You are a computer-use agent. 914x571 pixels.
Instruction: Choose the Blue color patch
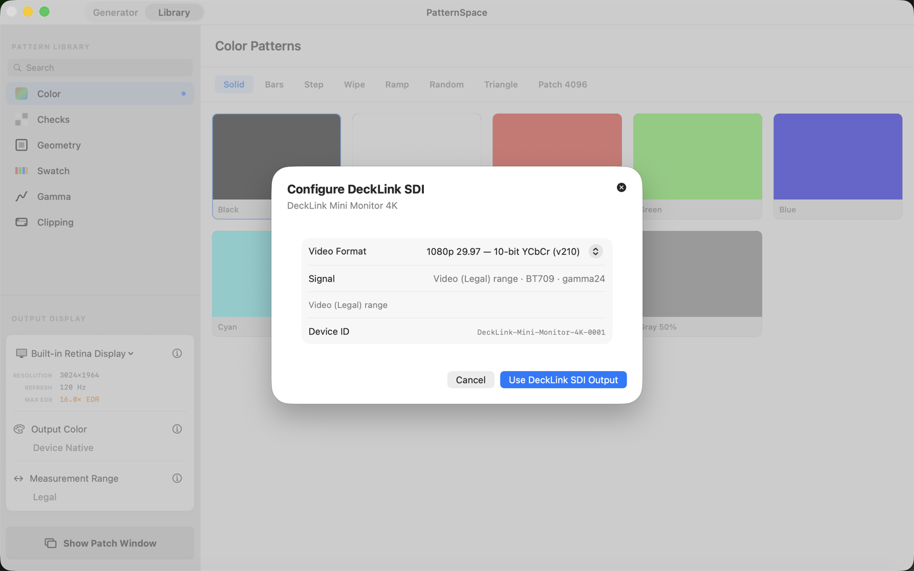point(838,166)
